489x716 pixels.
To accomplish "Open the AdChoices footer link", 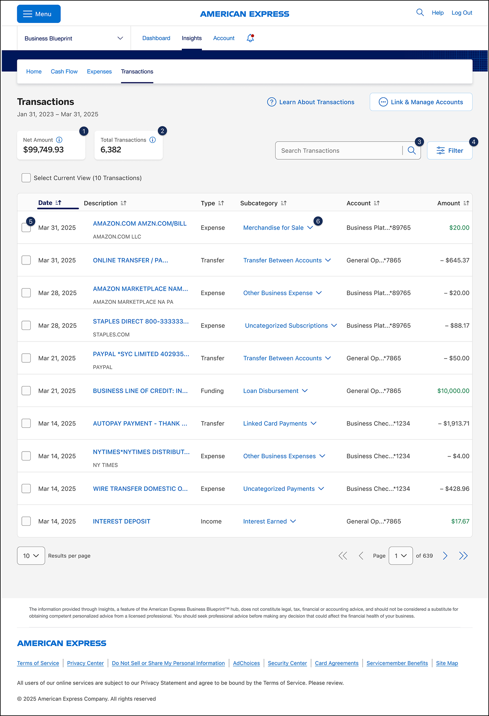I will tap(246, 663).
